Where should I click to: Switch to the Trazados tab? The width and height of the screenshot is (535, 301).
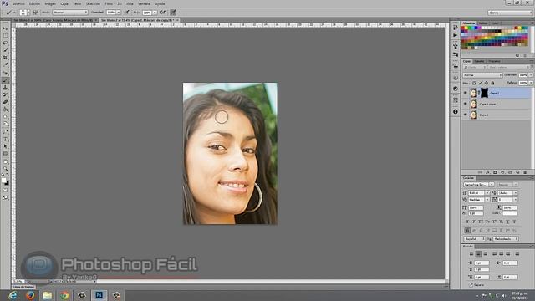[494, 61]
